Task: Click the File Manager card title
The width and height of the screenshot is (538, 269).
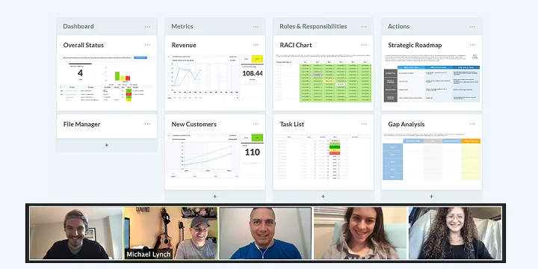Action: [x=81, y=124]
